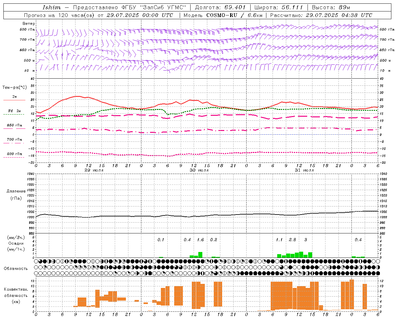
Task: Click the elevation label "Высота: 89м"
Action: [331, 7]
